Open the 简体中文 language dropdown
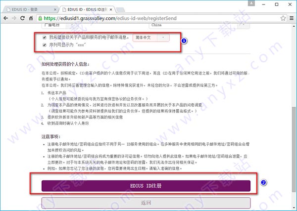297x211 pixels. click(151, 38)
